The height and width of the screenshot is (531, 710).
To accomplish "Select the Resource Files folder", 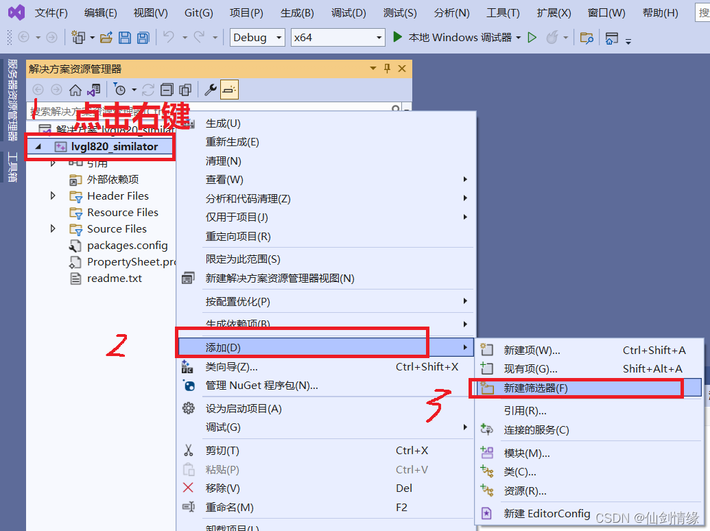I will [122, 212].
